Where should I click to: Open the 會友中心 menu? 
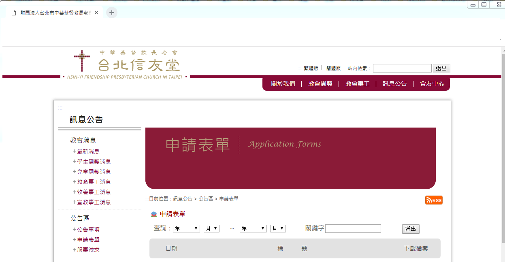[432, 84]
